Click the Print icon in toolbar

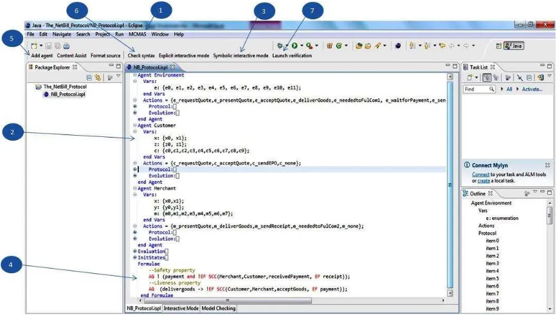(66, 46)
